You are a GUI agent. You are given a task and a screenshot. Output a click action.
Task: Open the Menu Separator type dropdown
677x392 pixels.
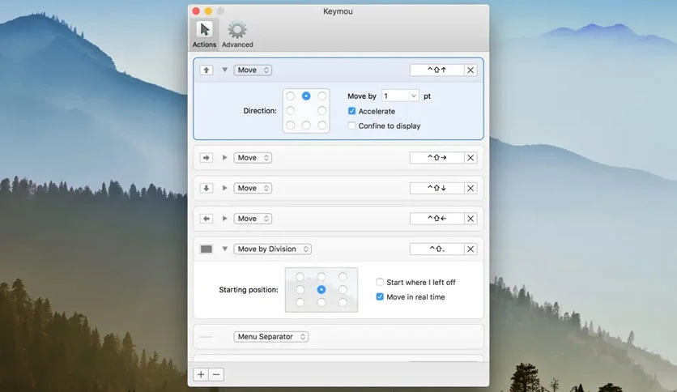tap(270, 337)
